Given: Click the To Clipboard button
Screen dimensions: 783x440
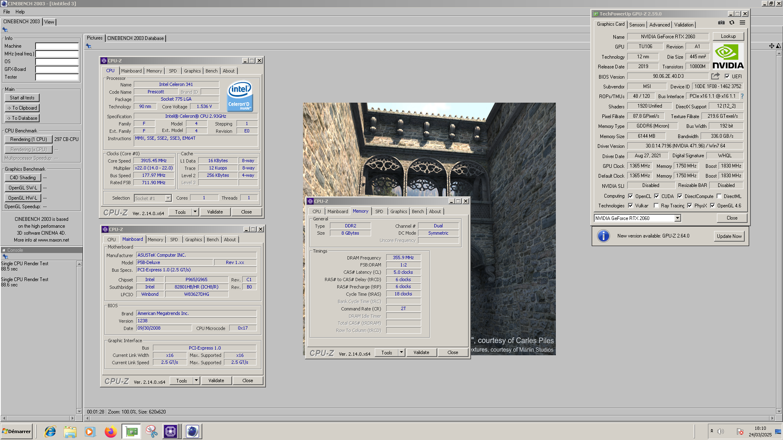Looking at the screenshot, I should [x=22, y=108].
